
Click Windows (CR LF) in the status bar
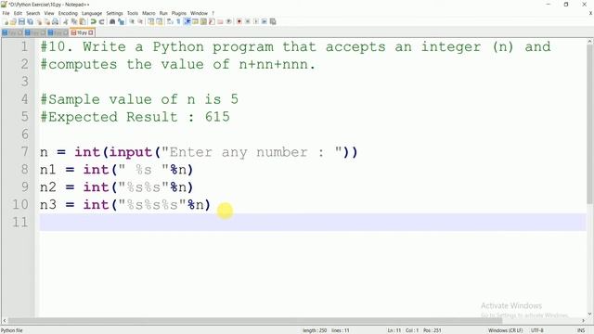505,330
